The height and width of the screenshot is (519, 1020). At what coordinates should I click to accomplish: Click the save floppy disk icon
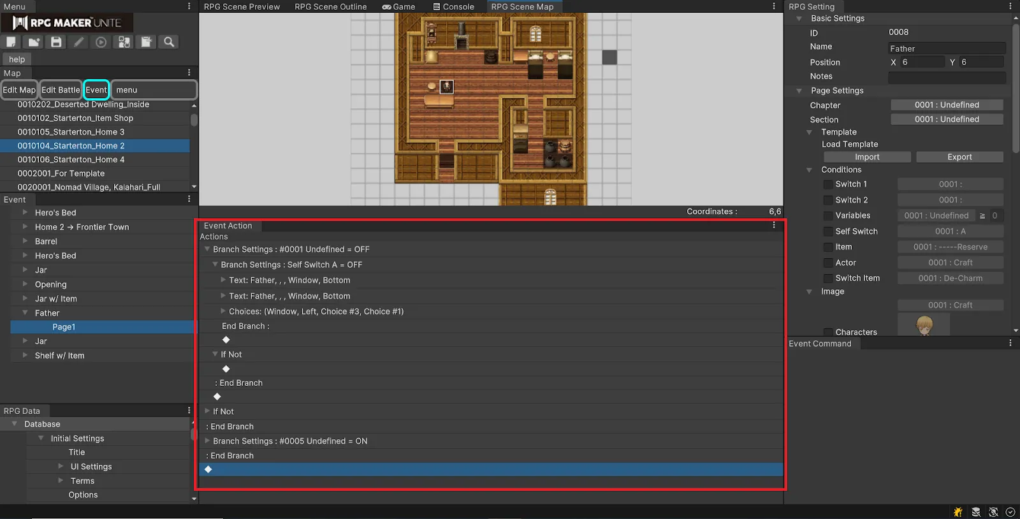tap(56, 42)
